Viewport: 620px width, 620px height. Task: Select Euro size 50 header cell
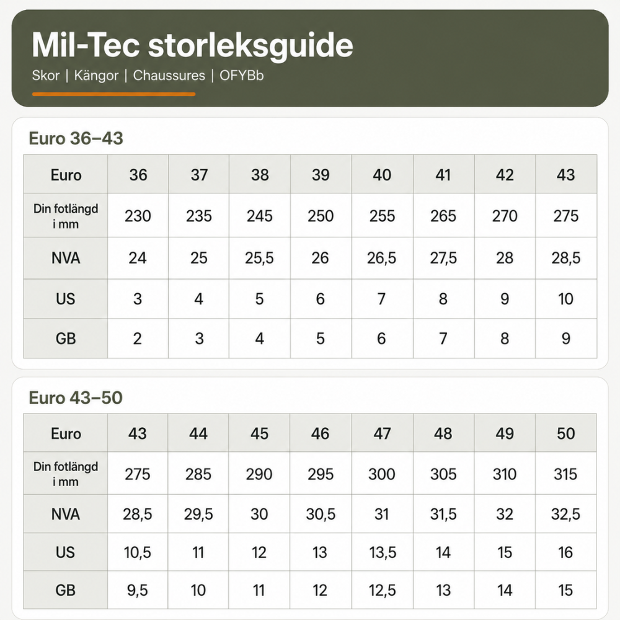click(566, 433)
